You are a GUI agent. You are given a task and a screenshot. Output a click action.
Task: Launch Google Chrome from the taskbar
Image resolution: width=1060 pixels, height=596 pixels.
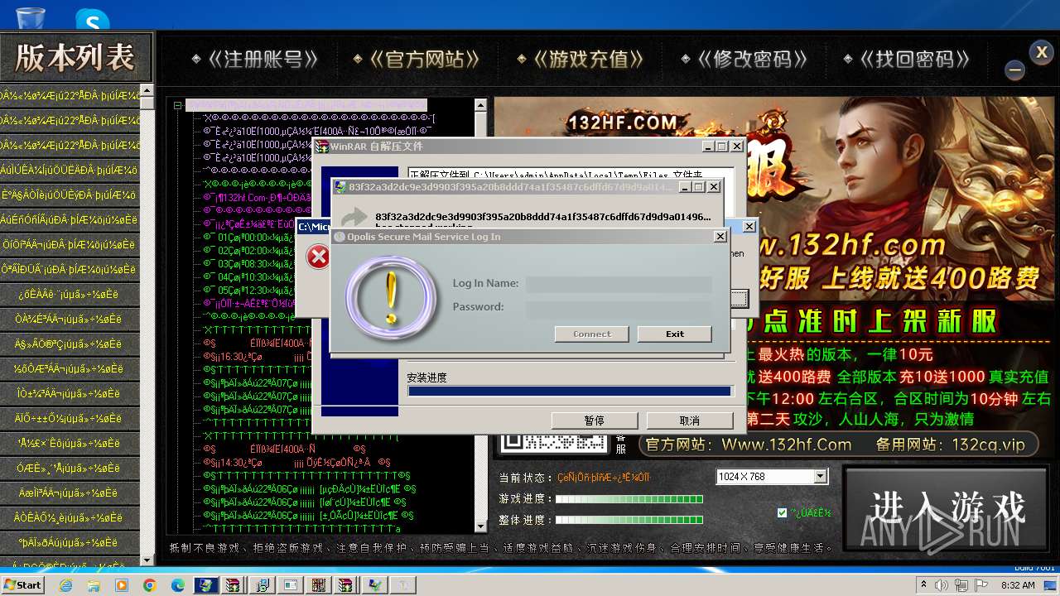(x=150, y=585)
